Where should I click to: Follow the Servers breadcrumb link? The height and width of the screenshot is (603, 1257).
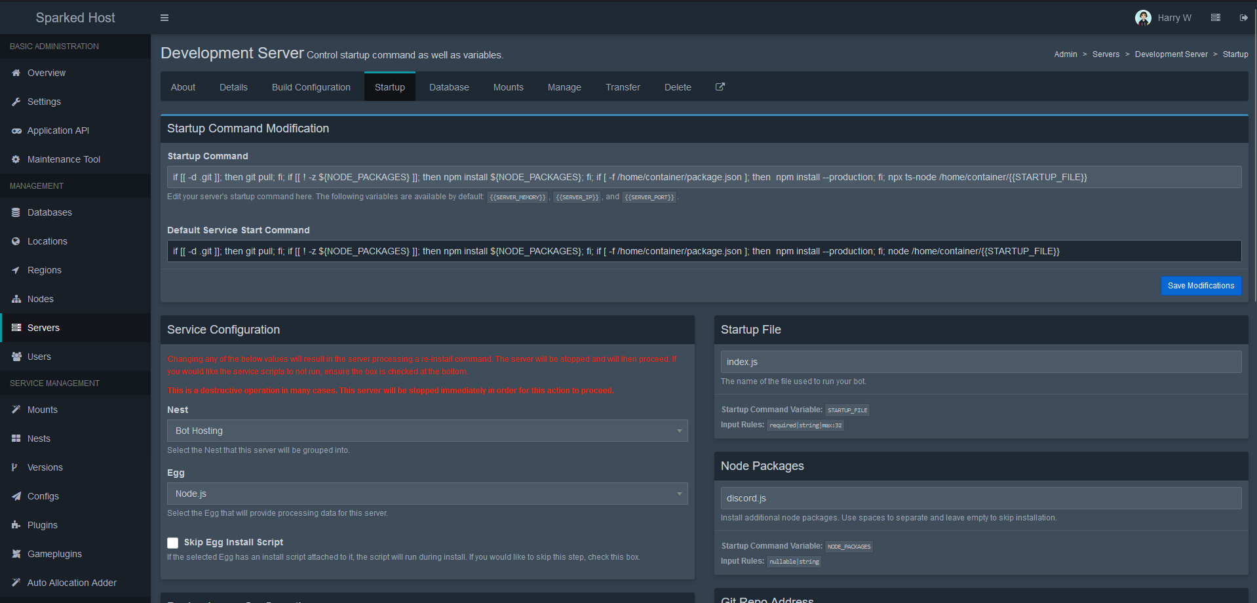tap(1105, 54)
